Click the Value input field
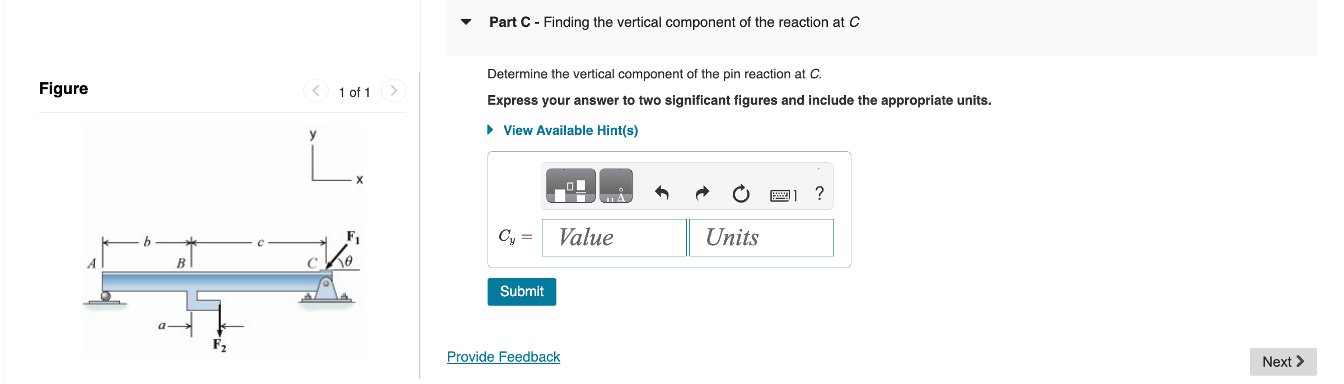 [x=614, y=237]
